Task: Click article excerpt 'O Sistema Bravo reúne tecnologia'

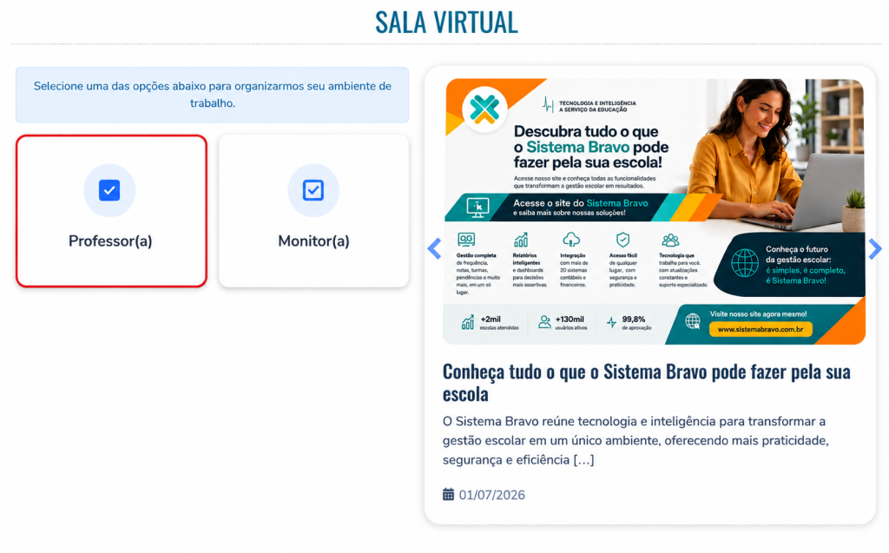Action: click(635, 440)
